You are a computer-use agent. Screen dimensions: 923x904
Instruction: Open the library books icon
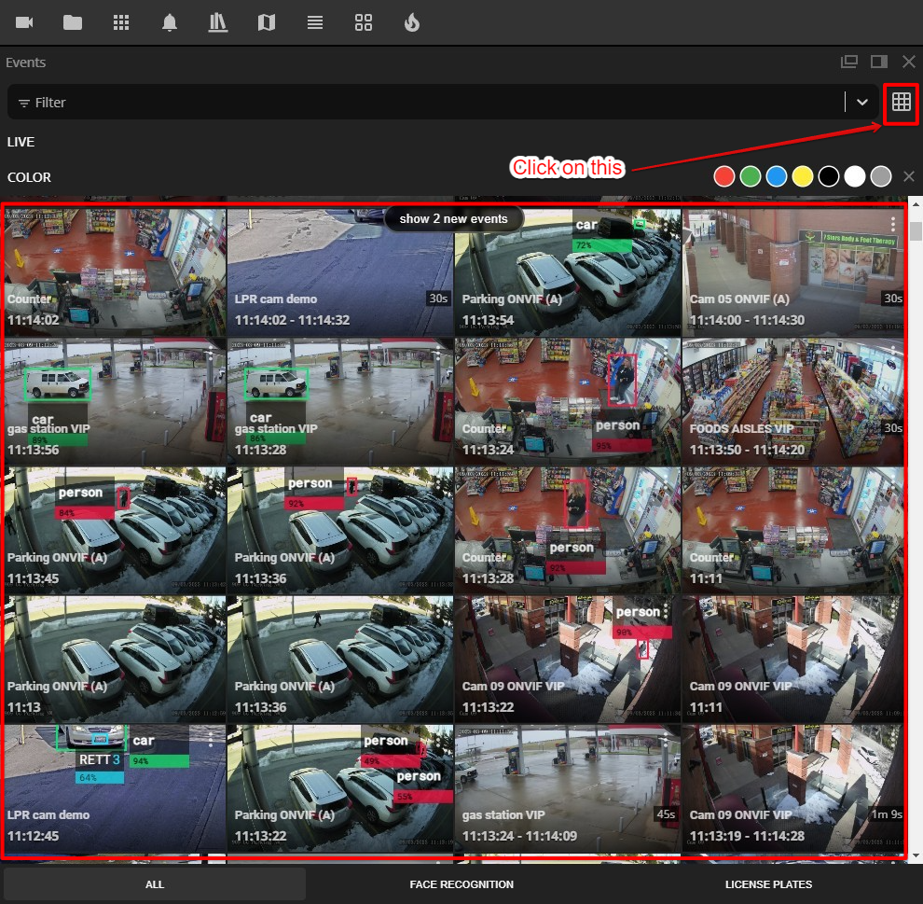pyautogui.click(x=218, y=22)
